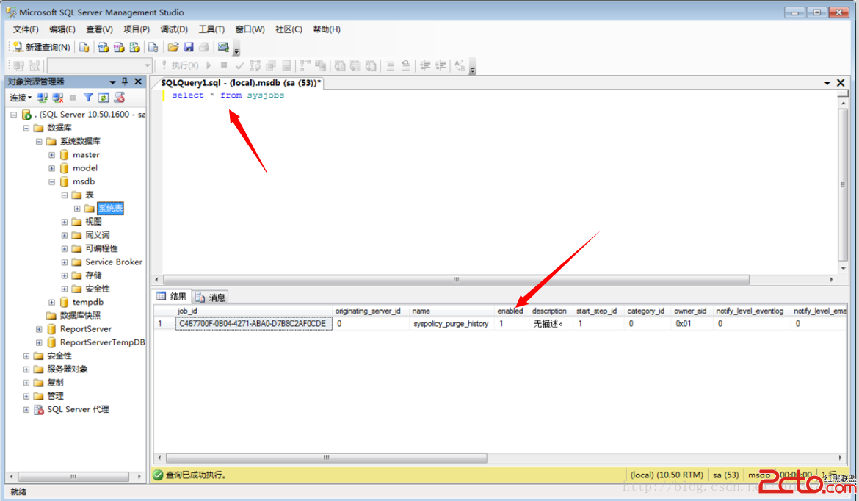The width and height of the screenshot is (859, 501).
Task: Open the Tools (工具) menu
Action: [211, 29]
